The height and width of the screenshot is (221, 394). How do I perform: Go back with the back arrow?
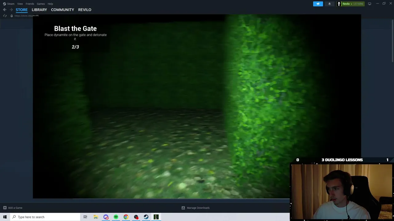[x=5, y=10]
